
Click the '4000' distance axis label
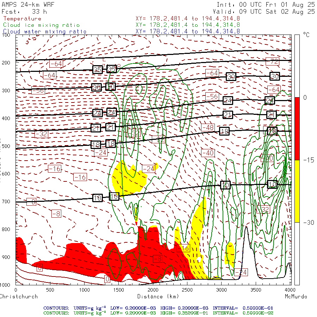point(290,290)
